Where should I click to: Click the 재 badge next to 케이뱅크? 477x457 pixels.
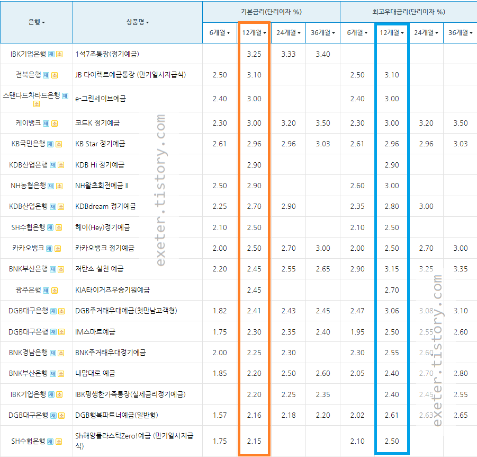point(46,124)
